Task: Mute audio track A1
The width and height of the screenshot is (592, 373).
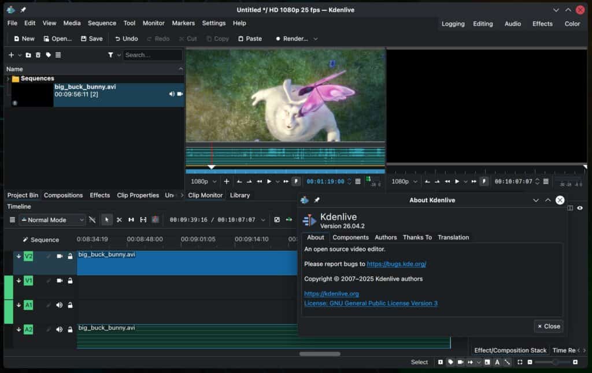Action: click(60, 305)
